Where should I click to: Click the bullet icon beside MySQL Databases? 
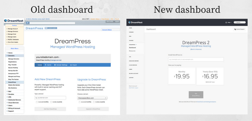point(7,40)
